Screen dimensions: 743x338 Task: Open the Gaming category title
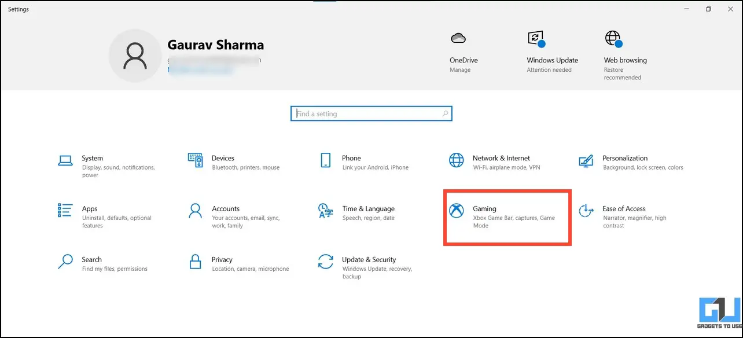coord(484,209)
